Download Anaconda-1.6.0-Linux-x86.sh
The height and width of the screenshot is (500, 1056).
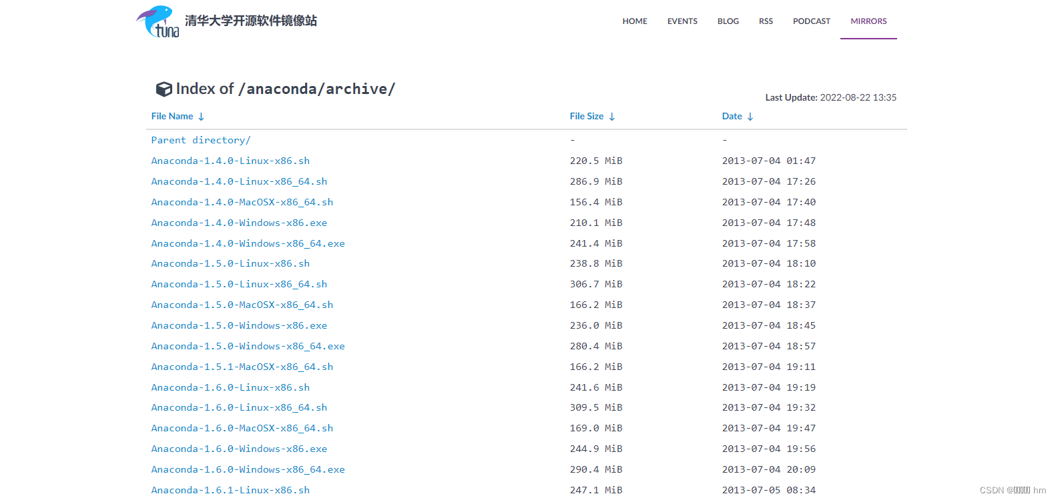coord(230,387)
